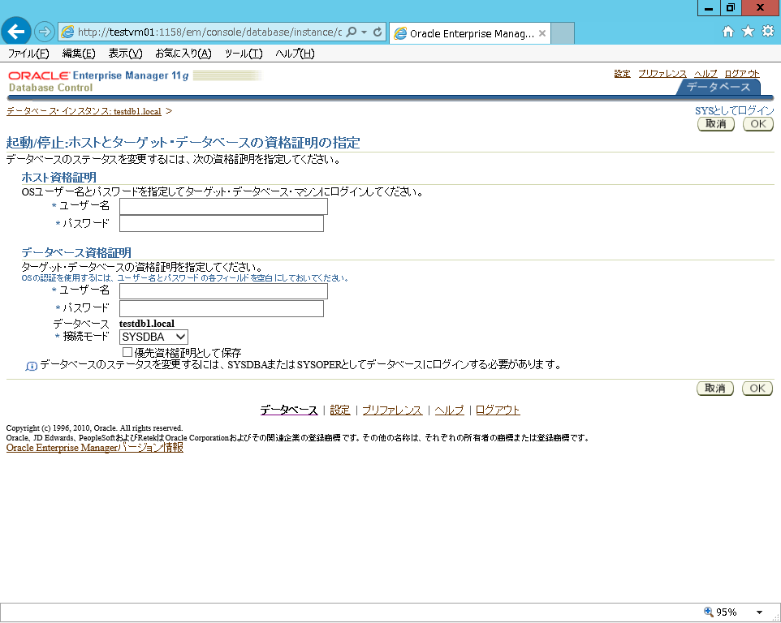
Task: Click the zoom magnifier icon in status bar
Action: [708, 612]
